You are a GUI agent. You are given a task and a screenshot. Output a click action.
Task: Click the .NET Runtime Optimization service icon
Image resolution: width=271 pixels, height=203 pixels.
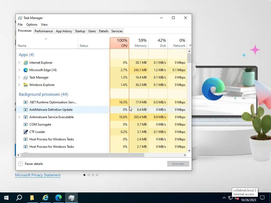(26, 102)
